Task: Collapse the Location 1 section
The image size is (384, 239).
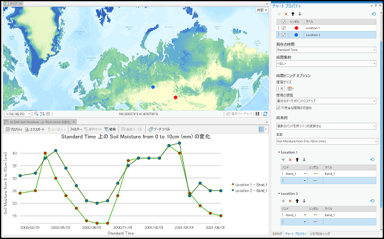Action: coord(279,152)
